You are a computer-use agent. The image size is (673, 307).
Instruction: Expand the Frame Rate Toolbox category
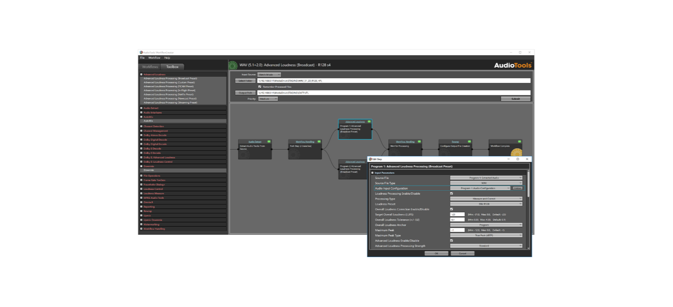pos(141,180)
